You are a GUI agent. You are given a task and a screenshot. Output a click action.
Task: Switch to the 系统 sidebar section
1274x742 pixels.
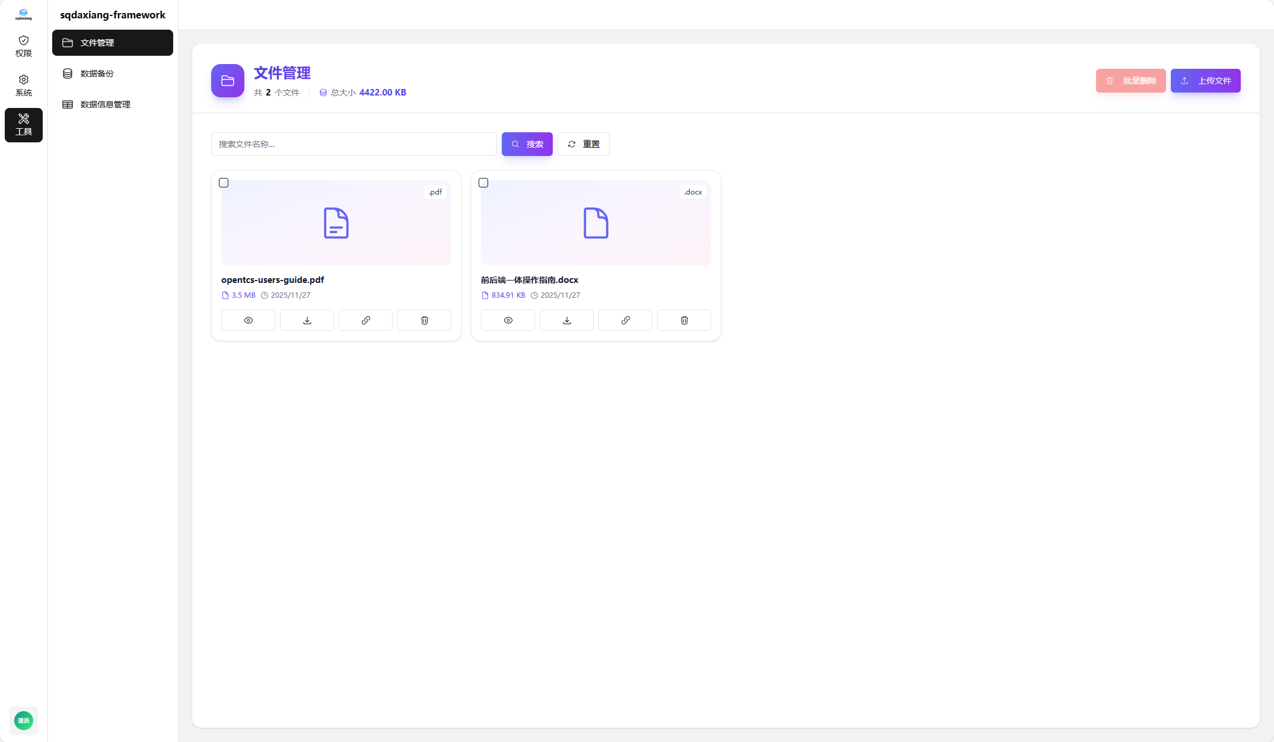click(24, 85)
